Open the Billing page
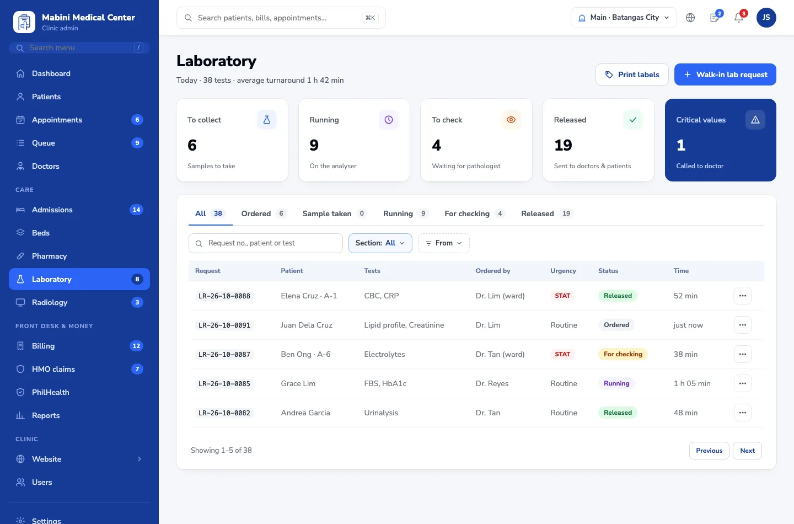This screenshot has width=794, height=524. tap(79, 346)
